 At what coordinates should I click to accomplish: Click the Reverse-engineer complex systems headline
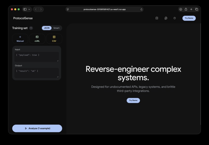point(133,73)
